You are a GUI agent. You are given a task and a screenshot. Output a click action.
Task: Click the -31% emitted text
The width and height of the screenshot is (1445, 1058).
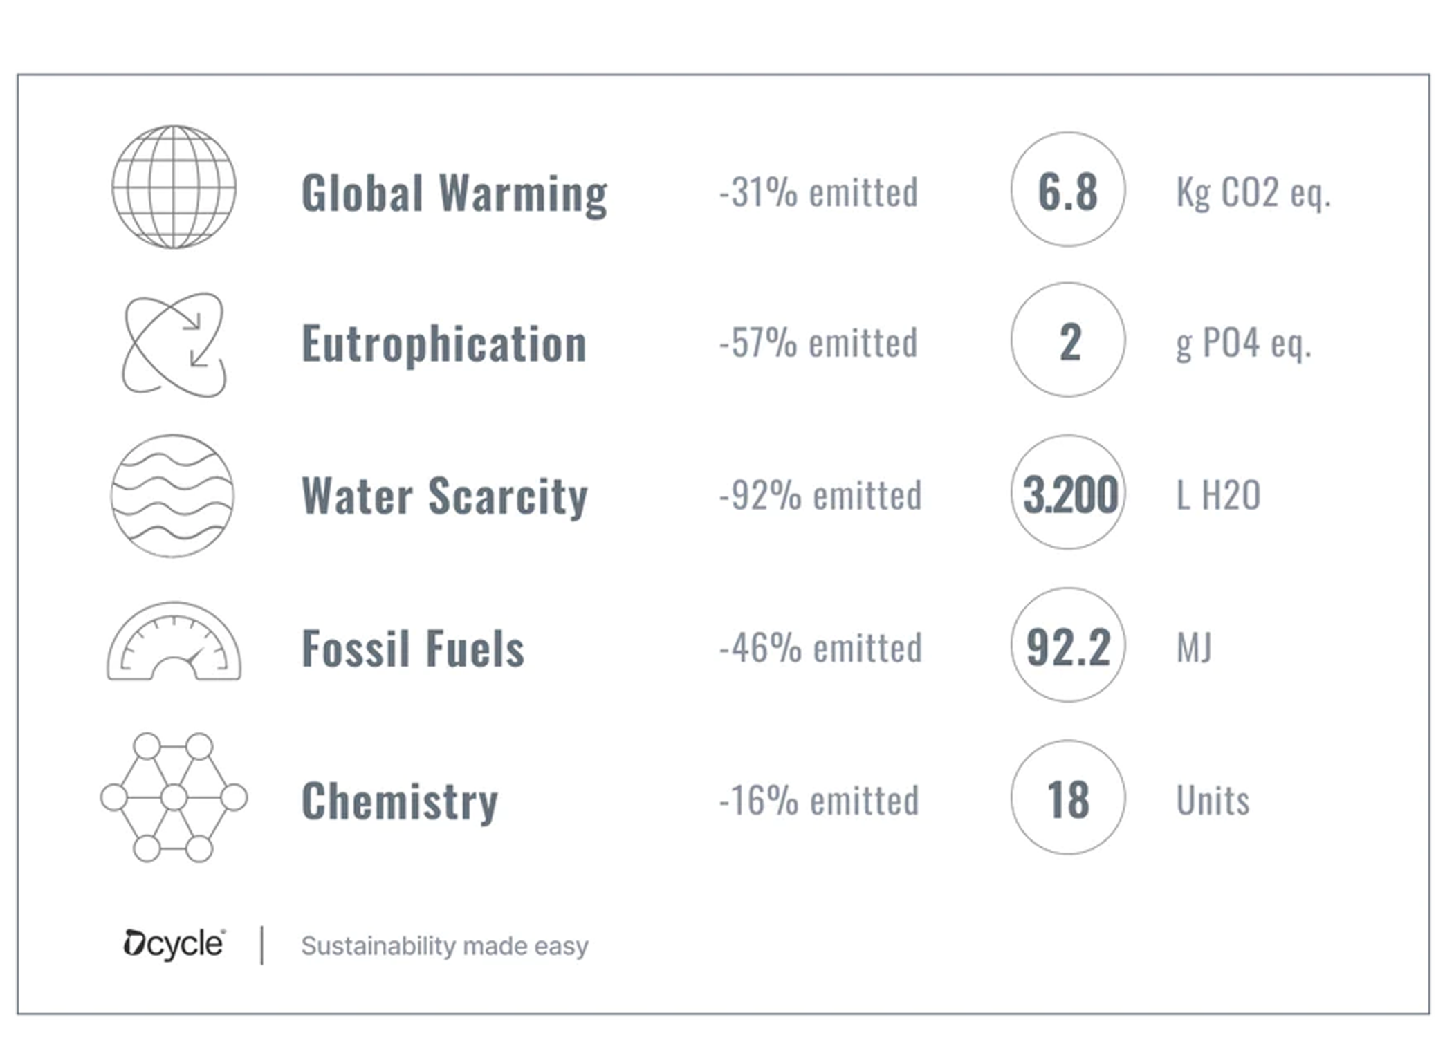pos(818,192)
